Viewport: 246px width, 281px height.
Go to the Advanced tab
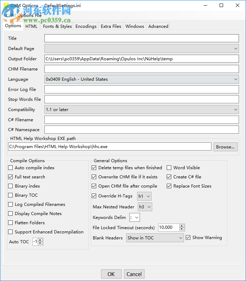158,26
